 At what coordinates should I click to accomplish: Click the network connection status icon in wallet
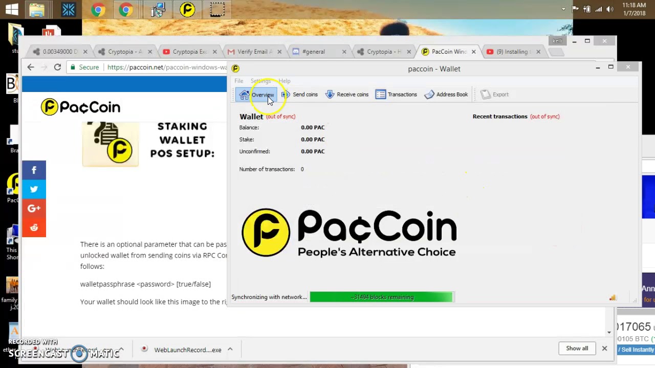click(613, 297)
